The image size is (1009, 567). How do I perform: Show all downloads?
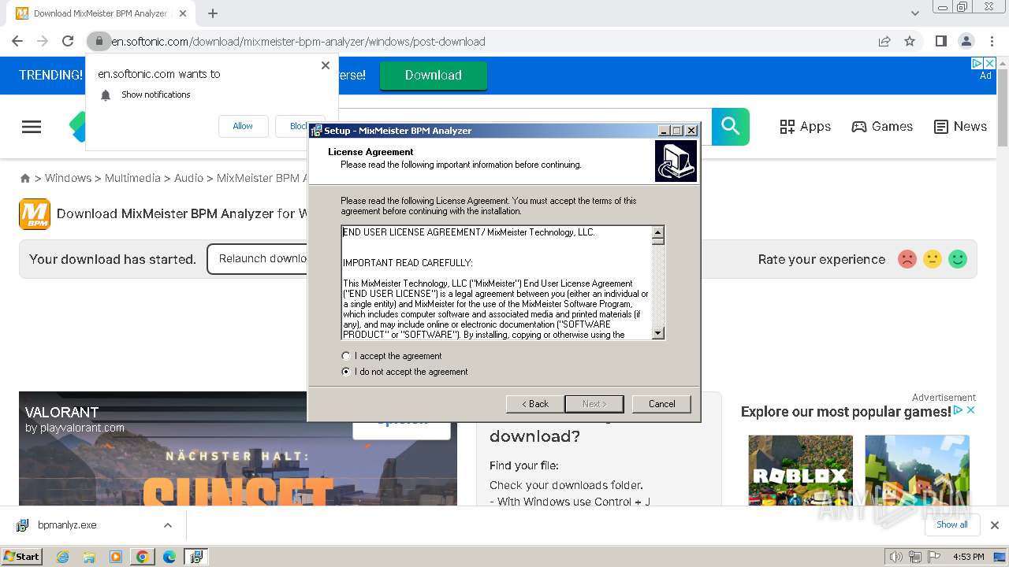pos(951,524)
